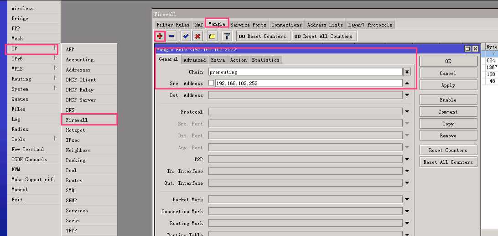The width and height of the screenshot is (498, 236).
Task: Switch to NAT tab
Action: [199, 25]
